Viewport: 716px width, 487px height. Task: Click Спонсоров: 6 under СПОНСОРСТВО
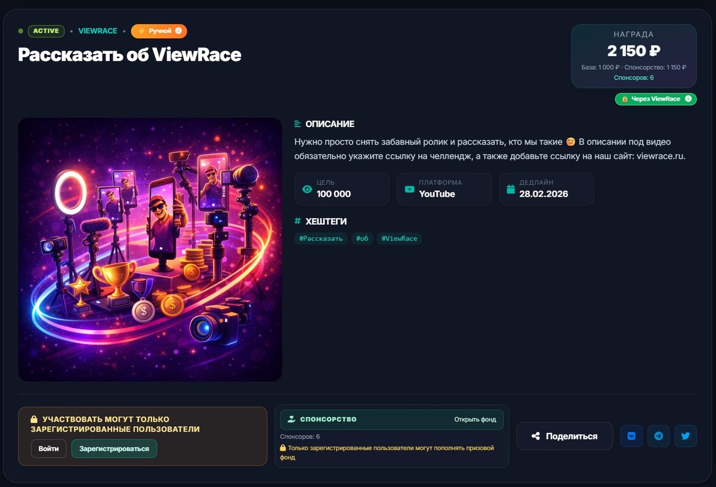click(x=300, y=437)
